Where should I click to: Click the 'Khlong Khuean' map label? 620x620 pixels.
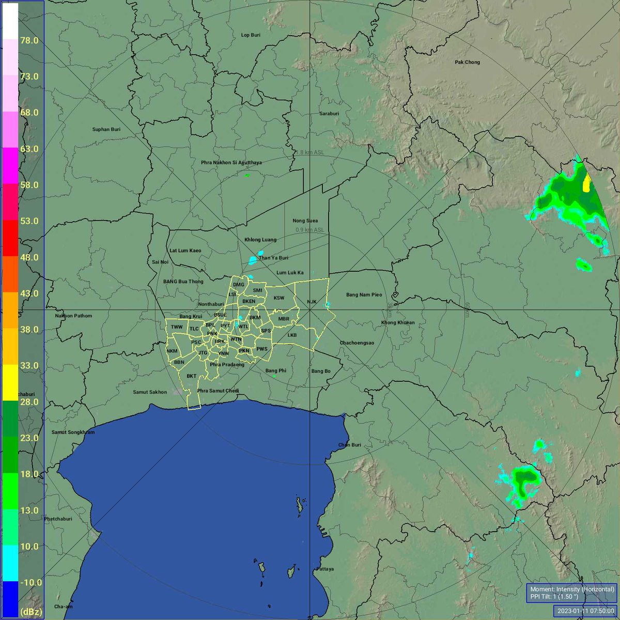pyautogui.click(x=398, y=322)
